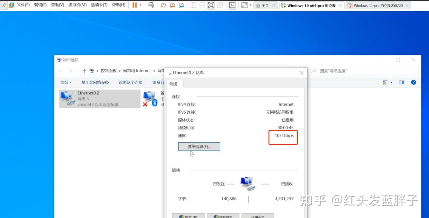429x218 pixels.
Task: Click the VMware library icon next to pin
Action: [11, 5]
